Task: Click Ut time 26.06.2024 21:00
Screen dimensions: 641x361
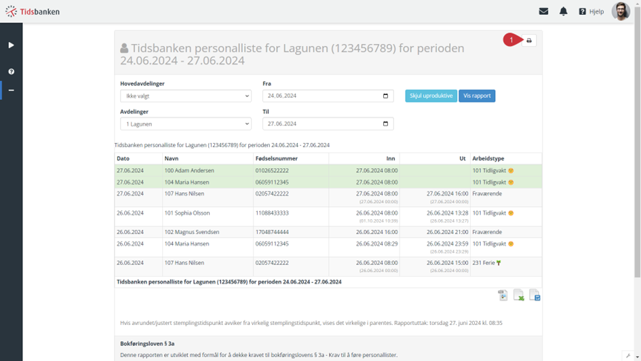Action: pos(447,232)
